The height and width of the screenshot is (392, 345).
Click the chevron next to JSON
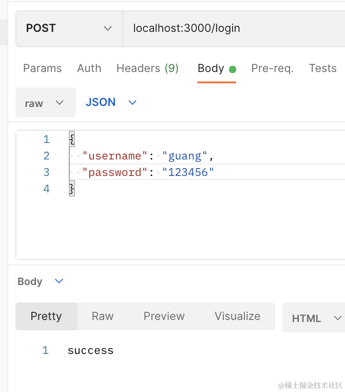point(132,102)
